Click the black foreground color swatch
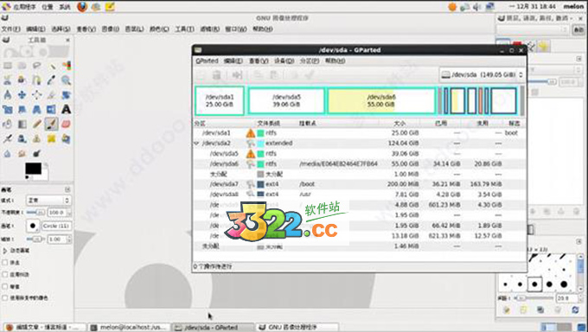Screen dimensions: 588x332 [33, 169]
